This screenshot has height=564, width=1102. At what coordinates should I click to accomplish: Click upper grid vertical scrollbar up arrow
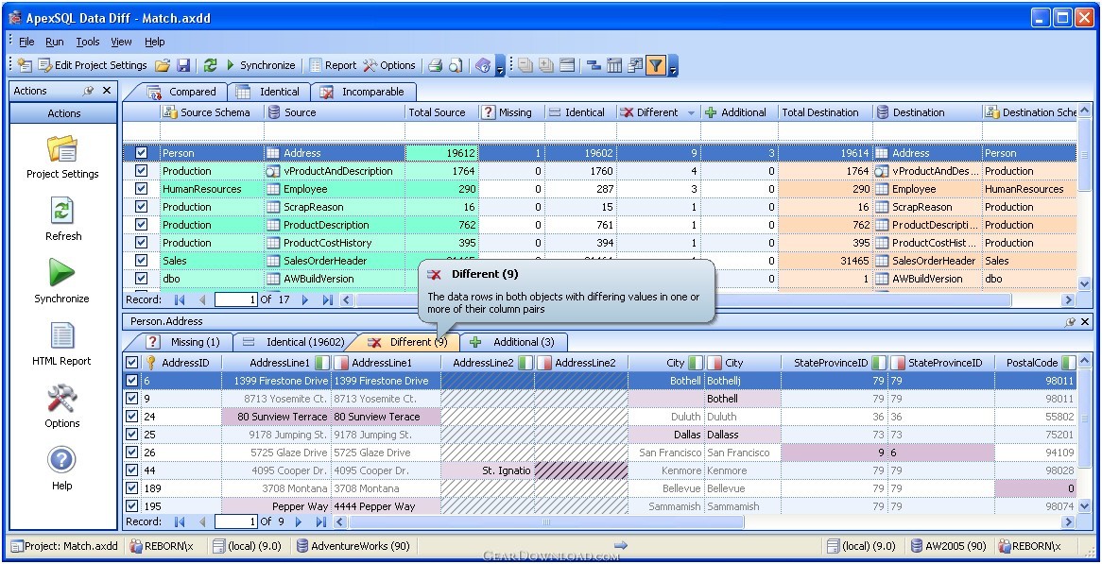coord(1084,111)
